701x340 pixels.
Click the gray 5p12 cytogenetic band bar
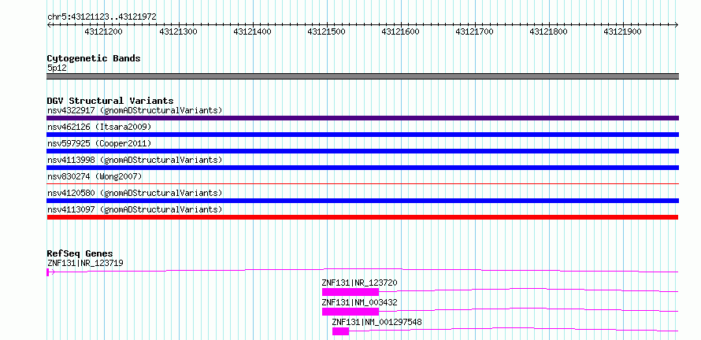coord(362,76)
